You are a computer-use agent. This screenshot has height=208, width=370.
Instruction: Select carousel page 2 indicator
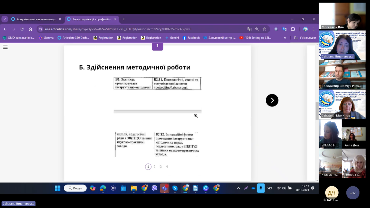point(155,167)
